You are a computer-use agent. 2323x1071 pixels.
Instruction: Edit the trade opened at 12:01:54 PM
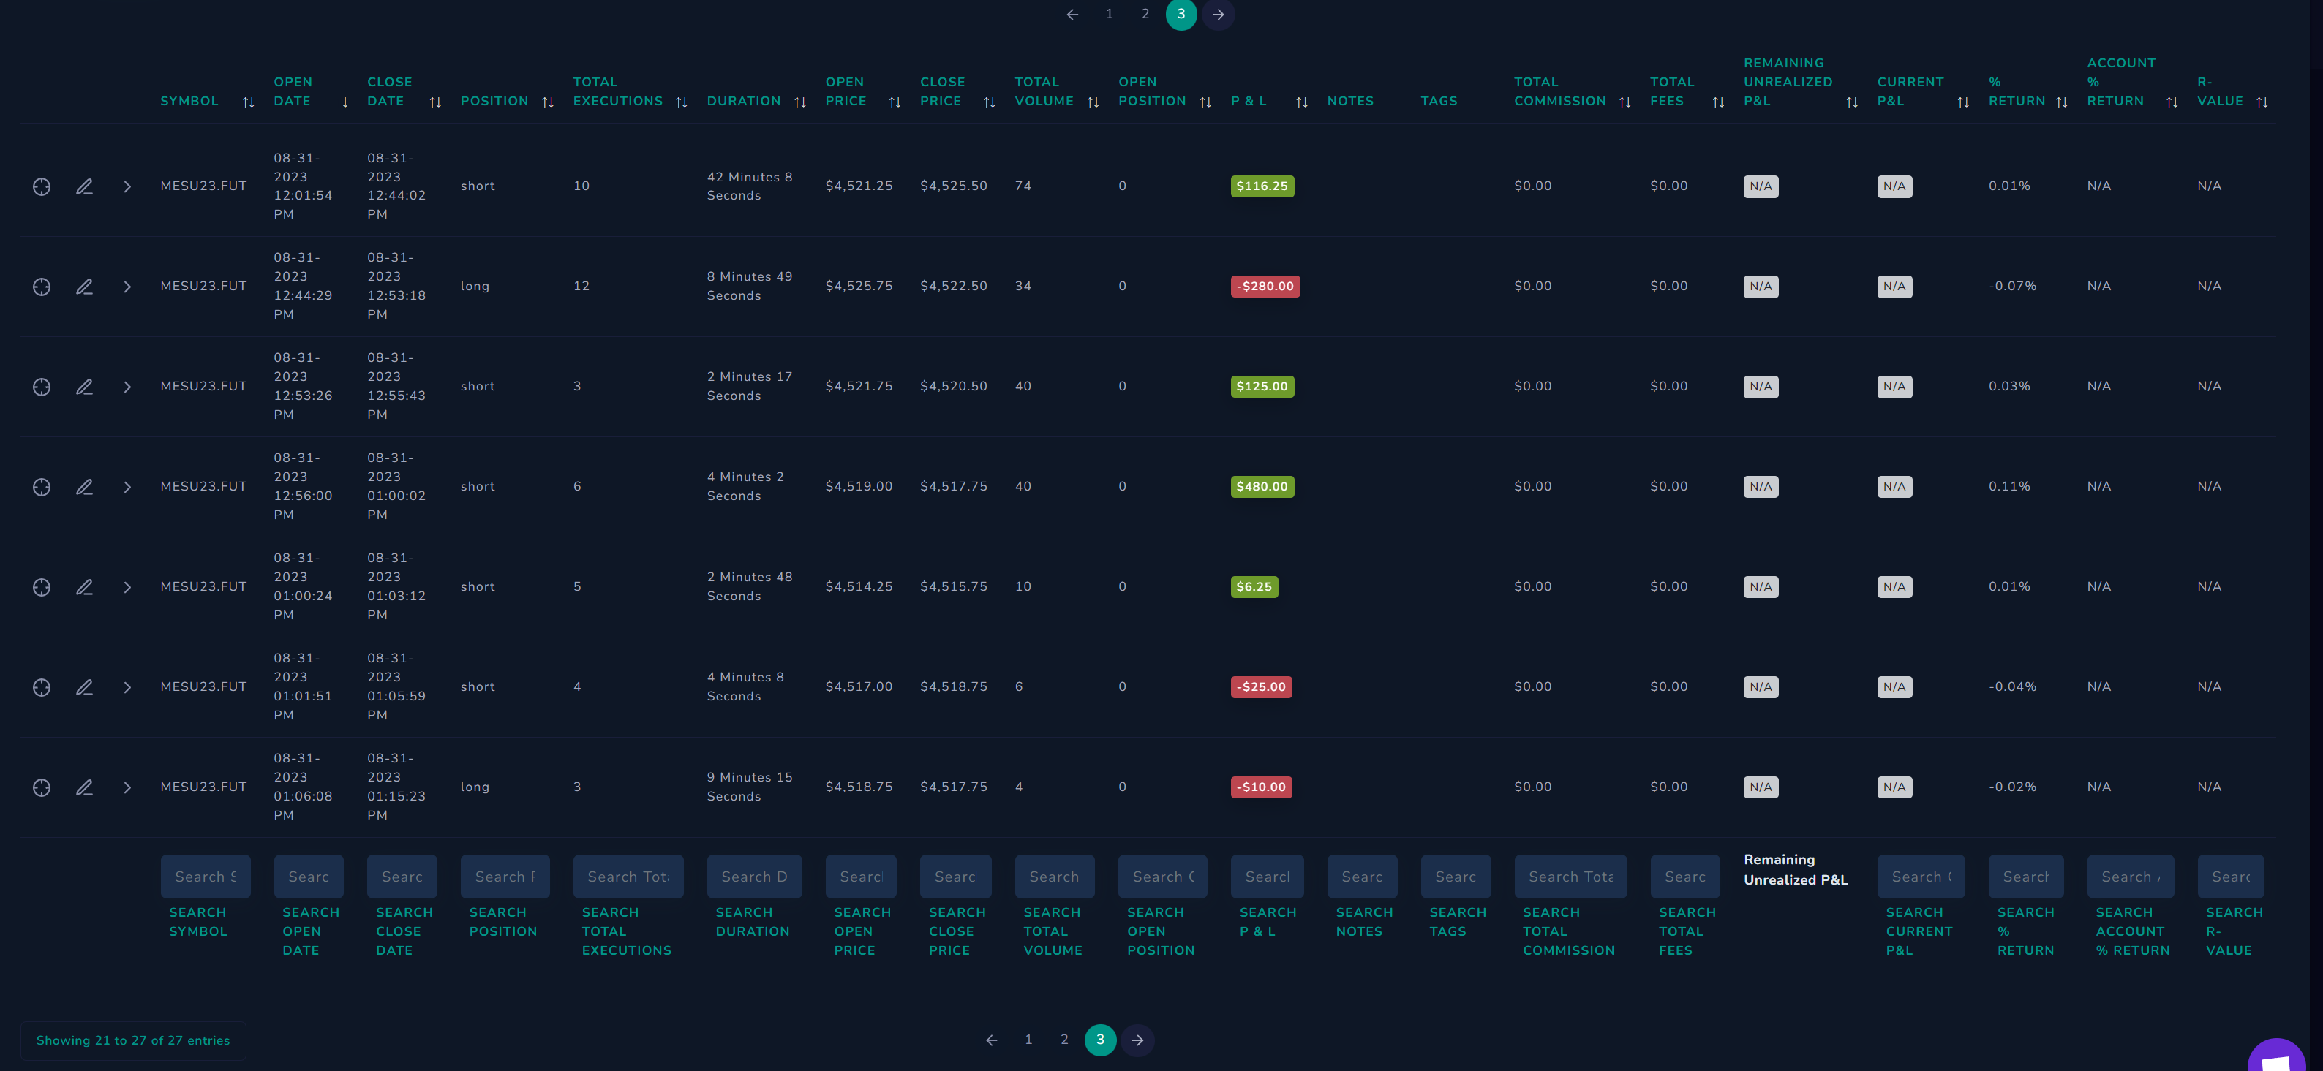pyautogui.click(x=84, y=186)
